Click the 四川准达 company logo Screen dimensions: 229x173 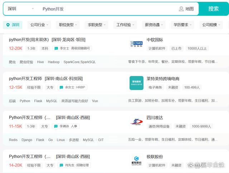(x=136, y=122)
